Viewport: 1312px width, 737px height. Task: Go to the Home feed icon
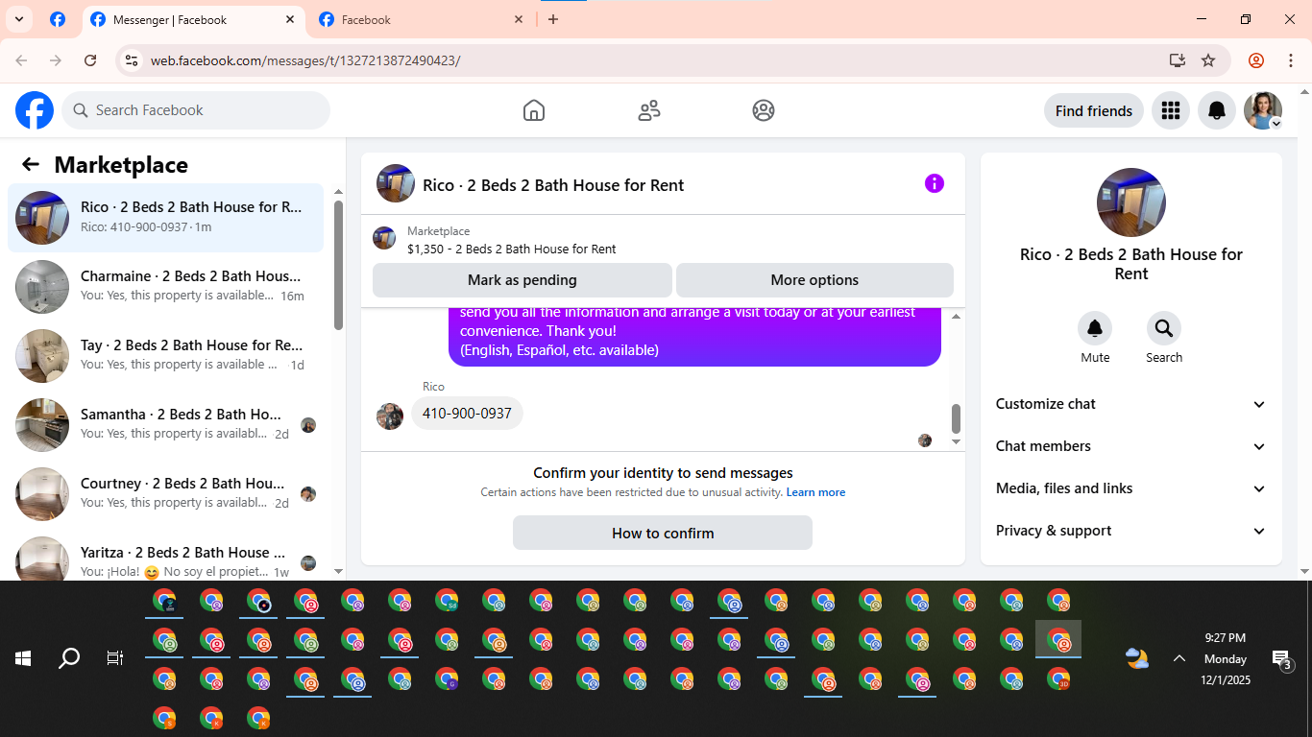pos(534,110)
